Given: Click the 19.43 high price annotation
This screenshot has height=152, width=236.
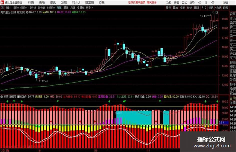Looking at the screenshot, I should pyautogui.click(x=203, y=16).
